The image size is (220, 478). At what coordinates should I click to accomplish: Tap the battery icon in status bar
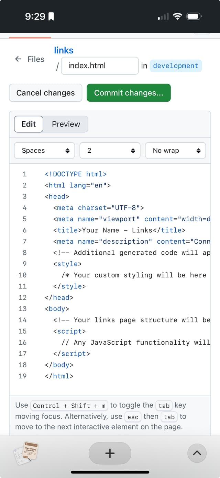(195, 16)
